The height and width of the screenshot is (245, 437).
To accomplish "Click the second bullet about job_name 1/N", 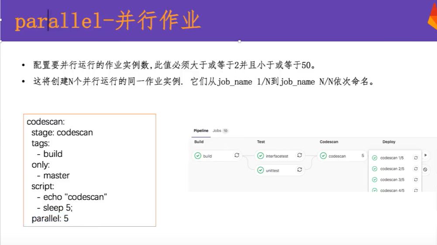I will (x=204, y=82).
